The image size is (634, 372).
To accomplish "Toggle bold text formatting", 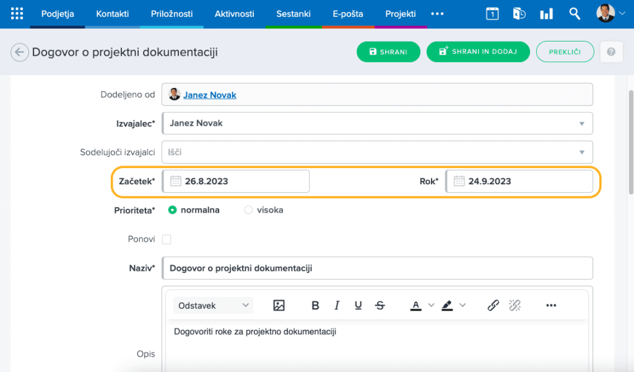I will coord(315,305).
